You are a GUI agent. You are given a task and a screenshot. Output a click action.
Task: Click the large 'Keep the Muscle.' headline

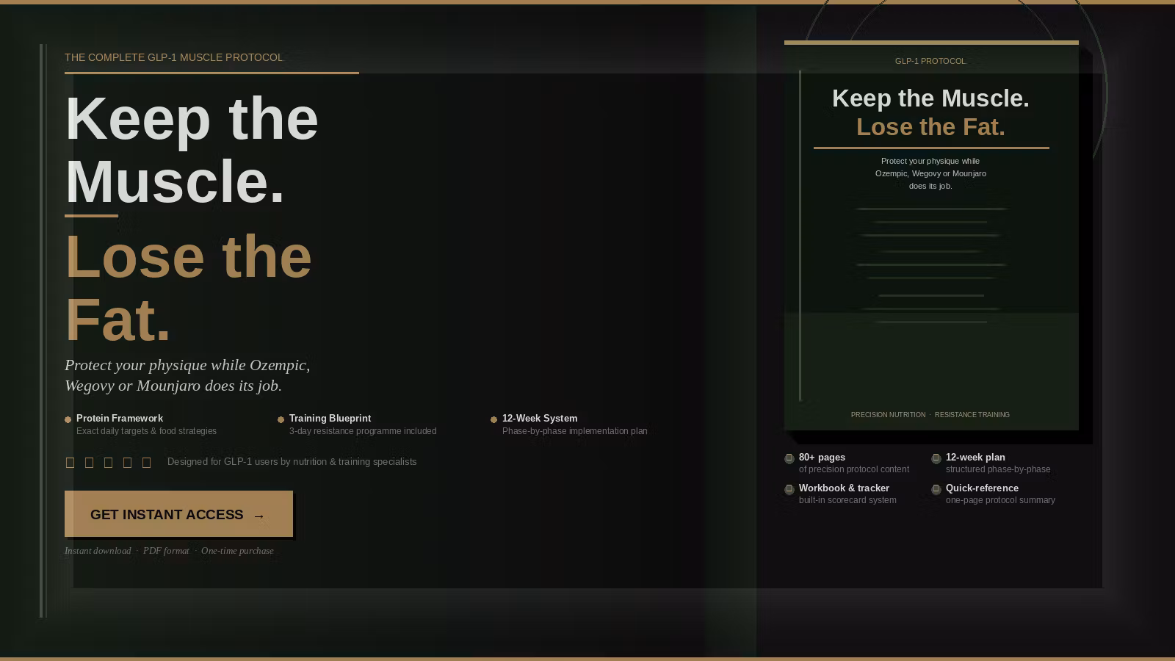192,150
